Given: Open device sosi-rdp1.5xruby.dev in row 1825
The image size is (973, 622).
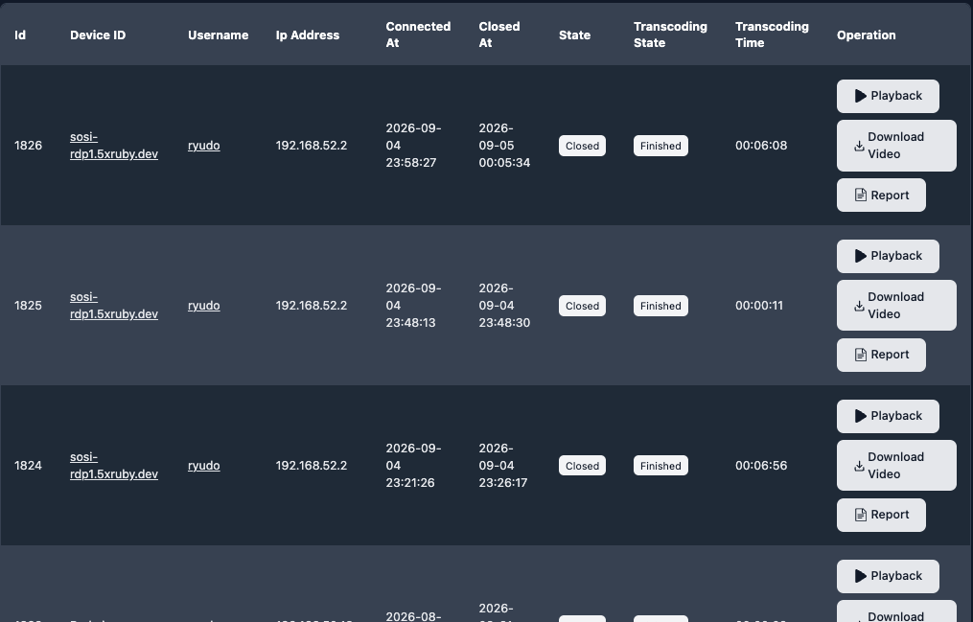Looking at the screenshot, I should (113, 306).
